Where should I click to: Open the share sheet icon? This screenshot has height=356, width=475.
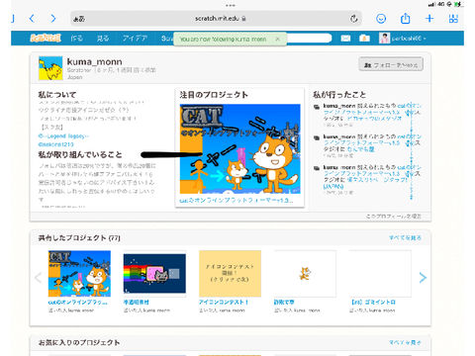[405, 19]
